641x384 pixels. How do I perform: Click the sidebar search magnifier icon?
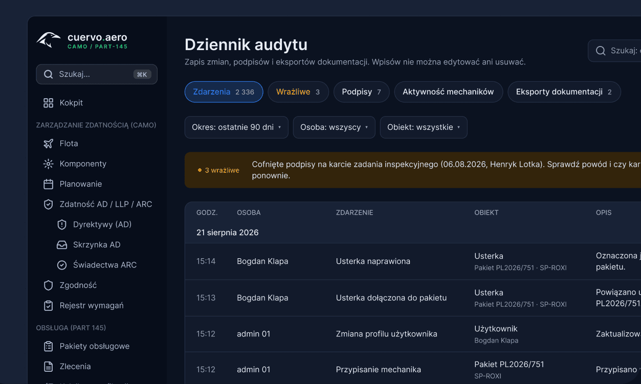click(48, 74)
